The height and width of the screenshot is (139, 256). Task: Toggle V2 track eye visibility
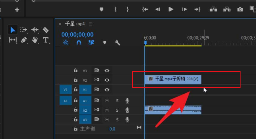tap(107, 80)
